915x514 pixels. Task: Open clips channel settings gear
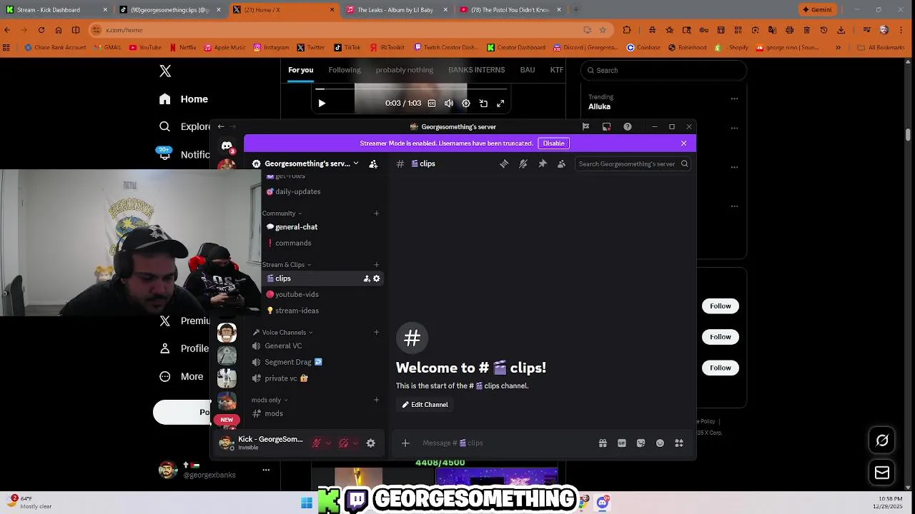tap(377, 278)
